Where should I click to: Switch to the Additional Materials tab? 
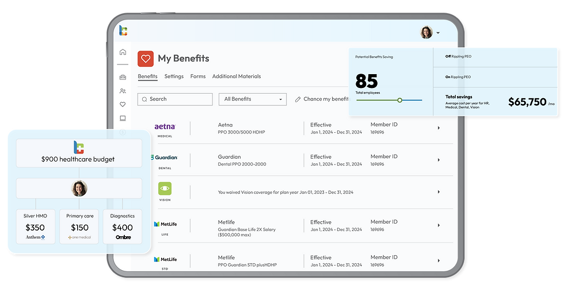coord(237,76)
